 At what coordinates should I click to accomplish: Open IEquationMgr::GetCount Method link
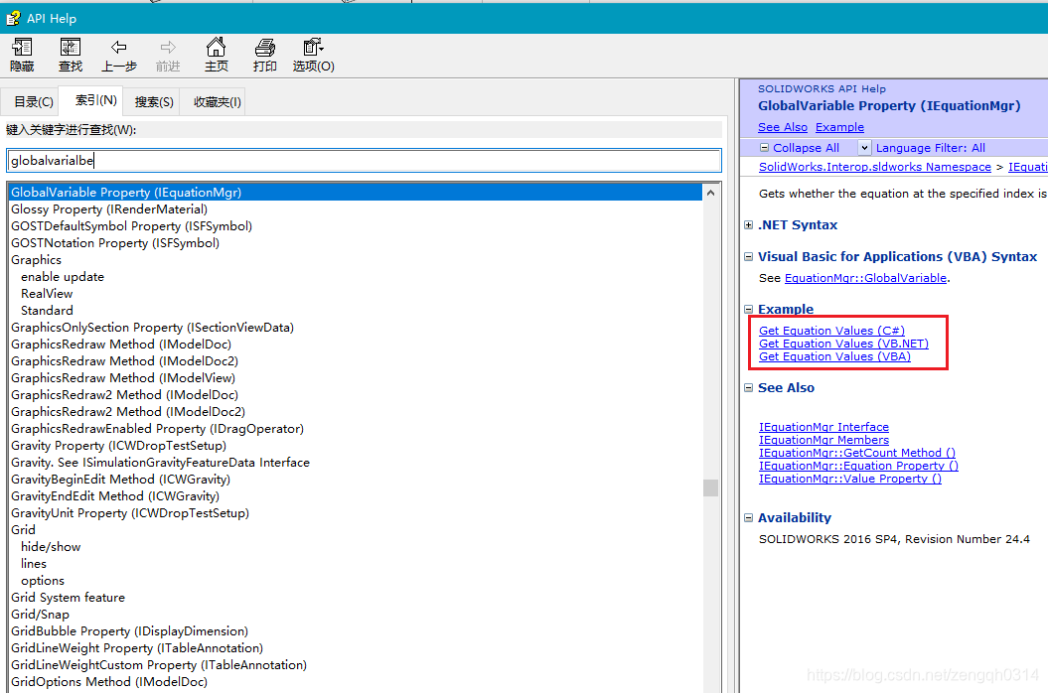(857, 453)
